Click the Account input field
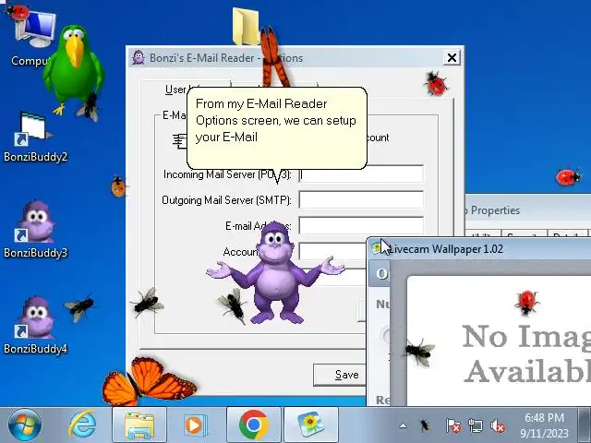Screen dimensions: 591x443 [x=332, y=251]
